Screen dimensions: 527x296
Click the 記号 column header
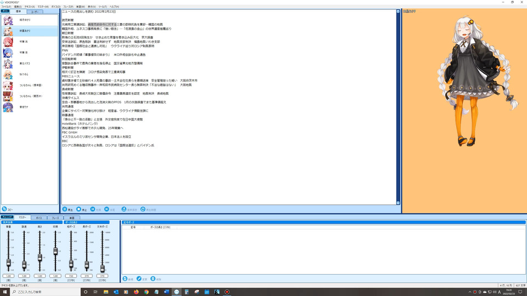[x=133, y=227]
